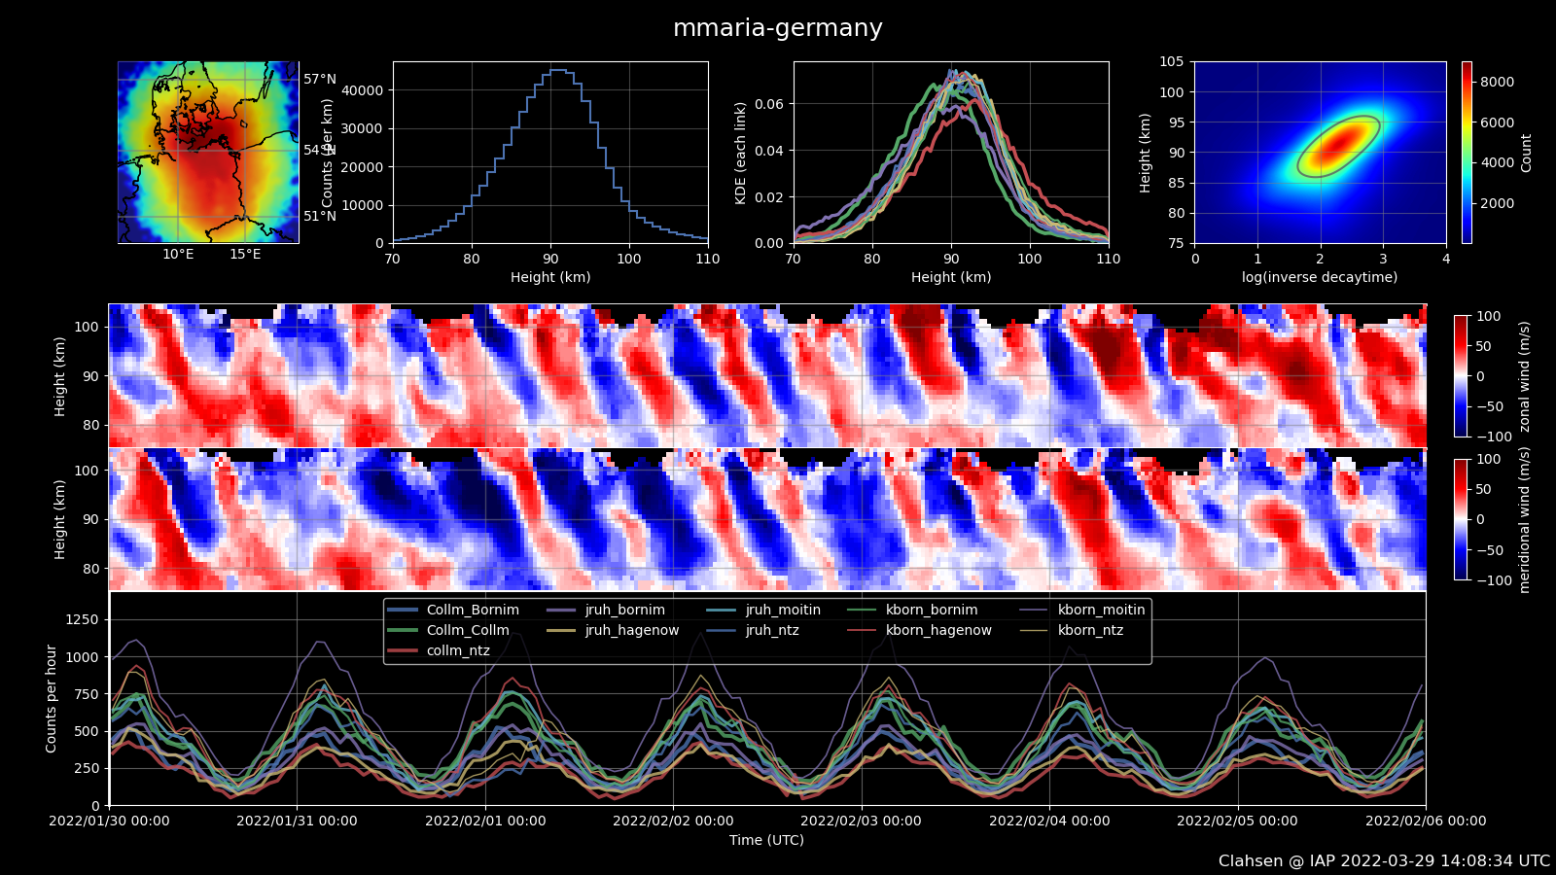1556x875 pixels.
Task: Click the height histogram plot
Action: coord(550,153)
